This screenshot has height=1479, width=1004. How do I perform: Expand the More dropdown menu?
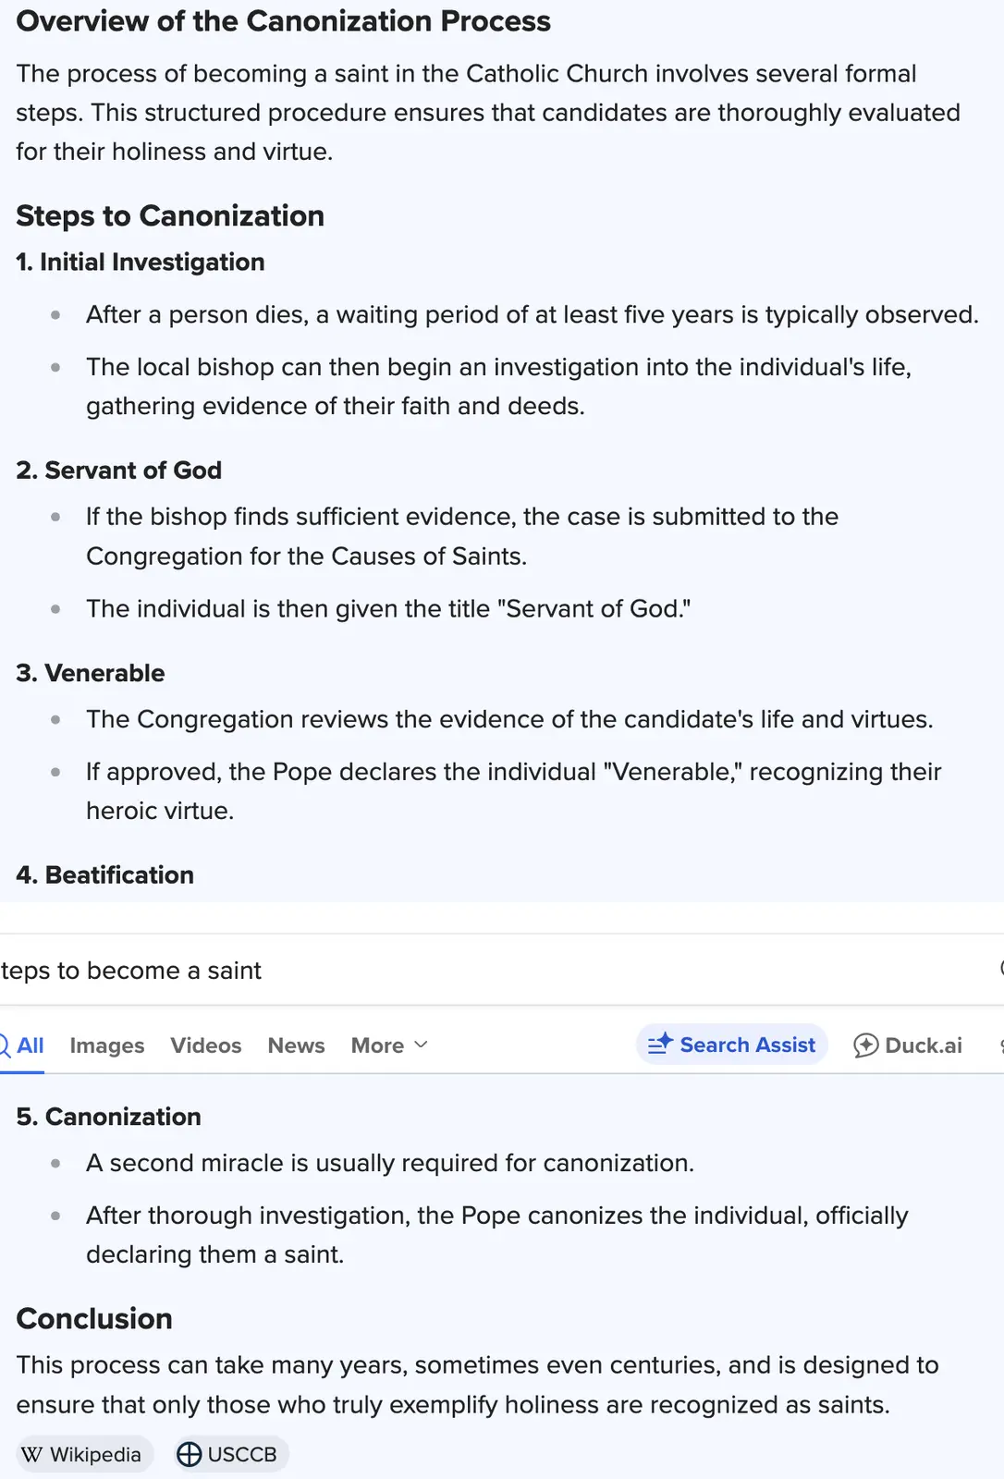(389, 1045)
